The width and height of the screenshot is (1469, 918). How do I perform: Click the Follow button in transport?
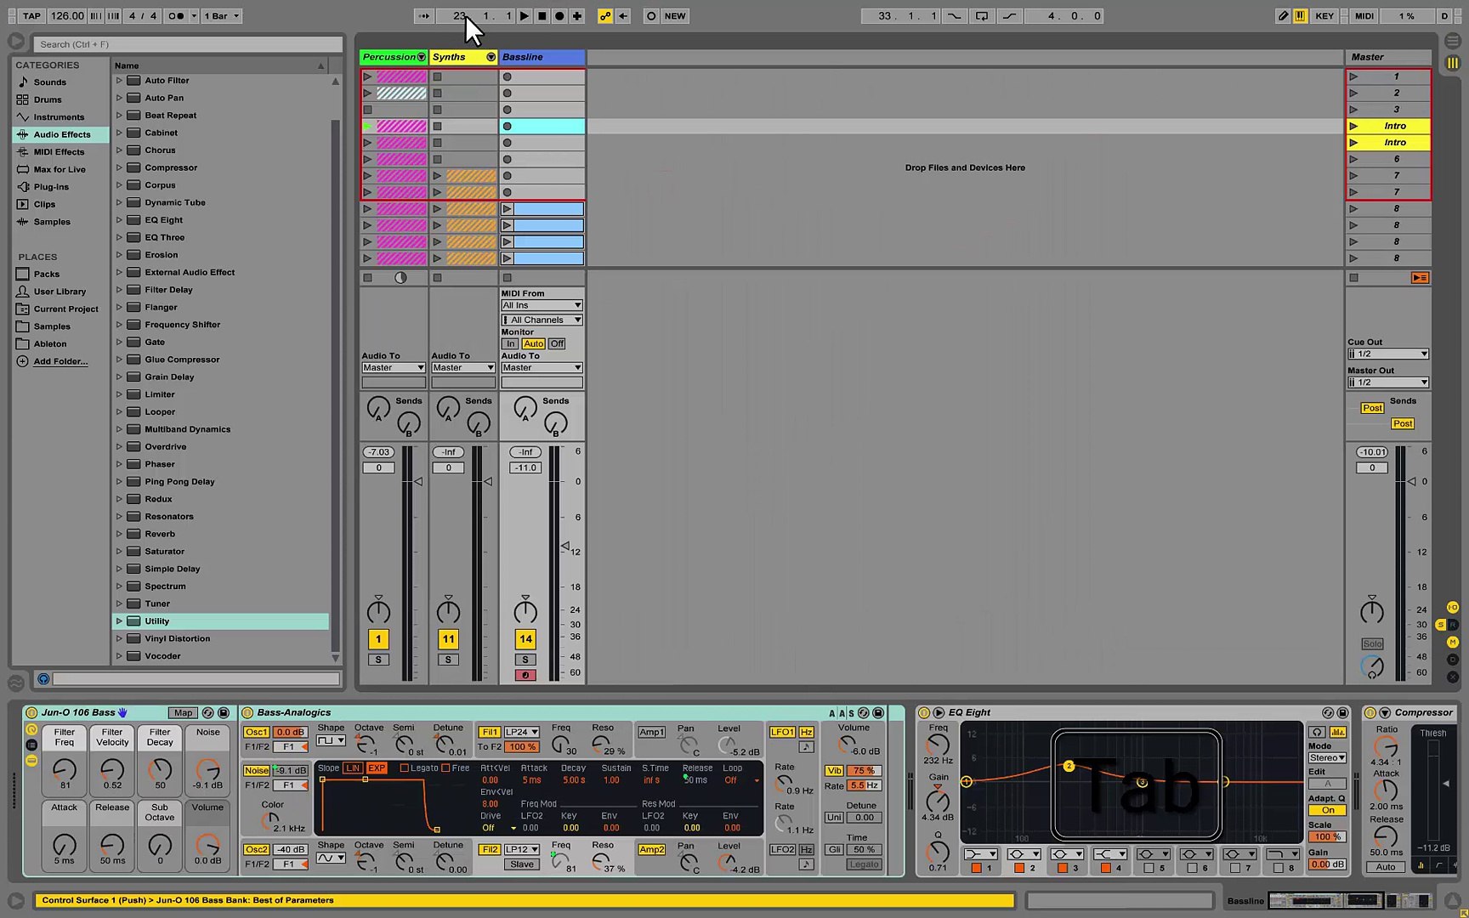click(423, 16)
